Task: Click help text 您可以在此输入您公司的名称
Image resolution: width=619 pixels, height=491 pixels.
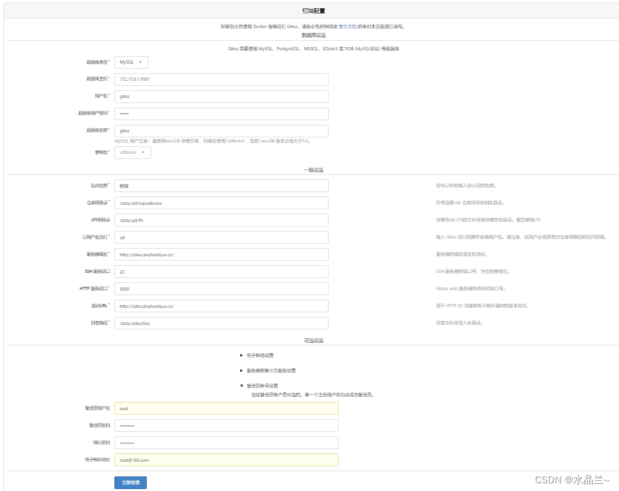Action: click(x=466, y=186)
